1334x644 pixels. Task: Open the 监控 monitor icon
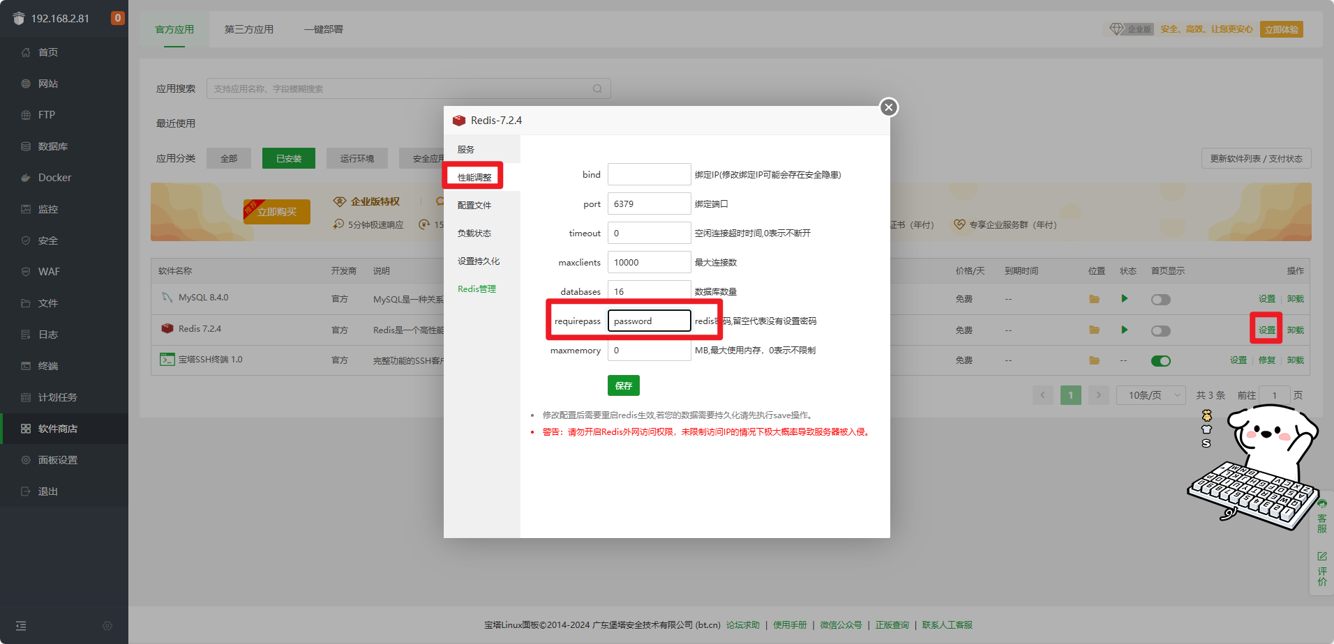(26, 209)
